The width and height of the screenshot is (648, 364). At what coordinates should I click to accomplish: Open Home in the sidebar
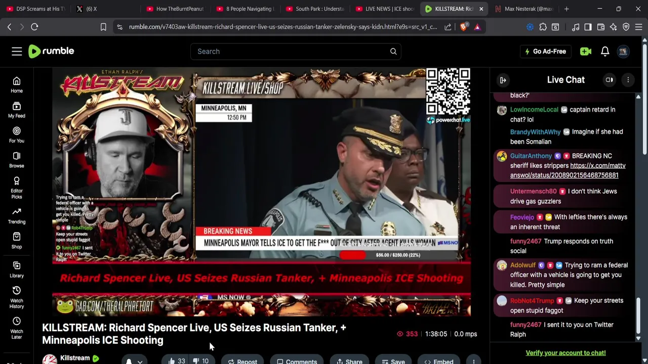coord(17,85)
